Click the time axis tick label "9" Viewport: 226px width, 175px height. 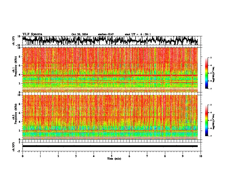tap(183, 156)
